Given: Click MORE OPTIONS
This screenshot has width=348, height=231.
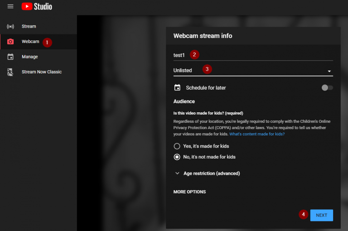Looking at the screenshot, I should pyautogui.click(x=189, y=192).
